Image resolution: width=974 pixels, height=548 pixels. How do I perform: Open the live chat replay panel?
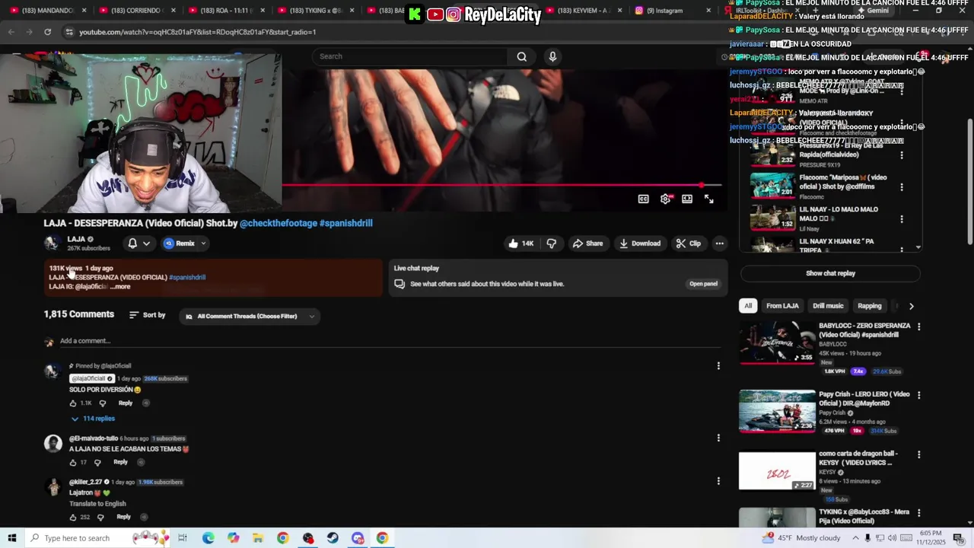coord(703,284)
